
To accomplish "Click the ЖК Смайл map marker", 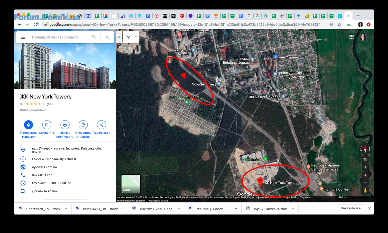I will (193, 50).
